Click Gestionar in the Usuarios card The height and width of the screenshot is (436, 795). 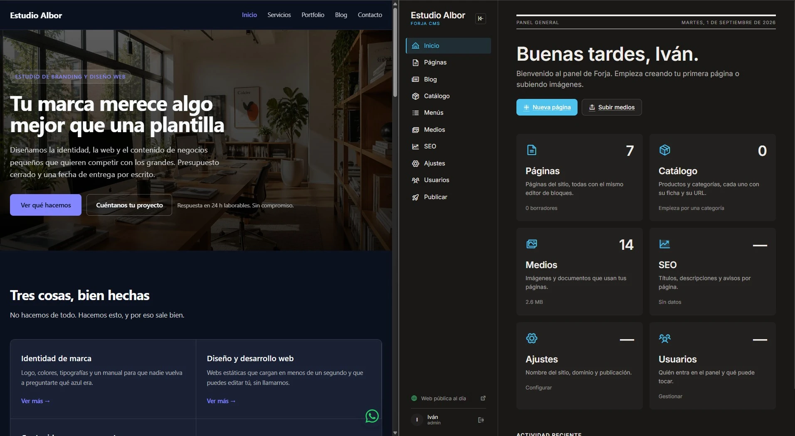pyautogui.click(x=670, y=396)
